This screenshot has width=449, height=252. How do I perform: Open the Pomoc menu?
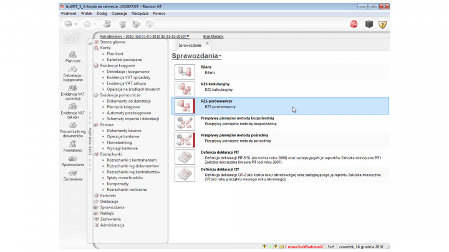[x=159, y=14]
